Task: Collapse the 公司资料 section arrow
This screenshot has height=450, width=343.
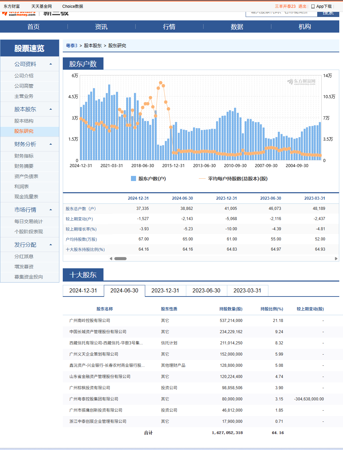Action: click(x=51, y=64)
